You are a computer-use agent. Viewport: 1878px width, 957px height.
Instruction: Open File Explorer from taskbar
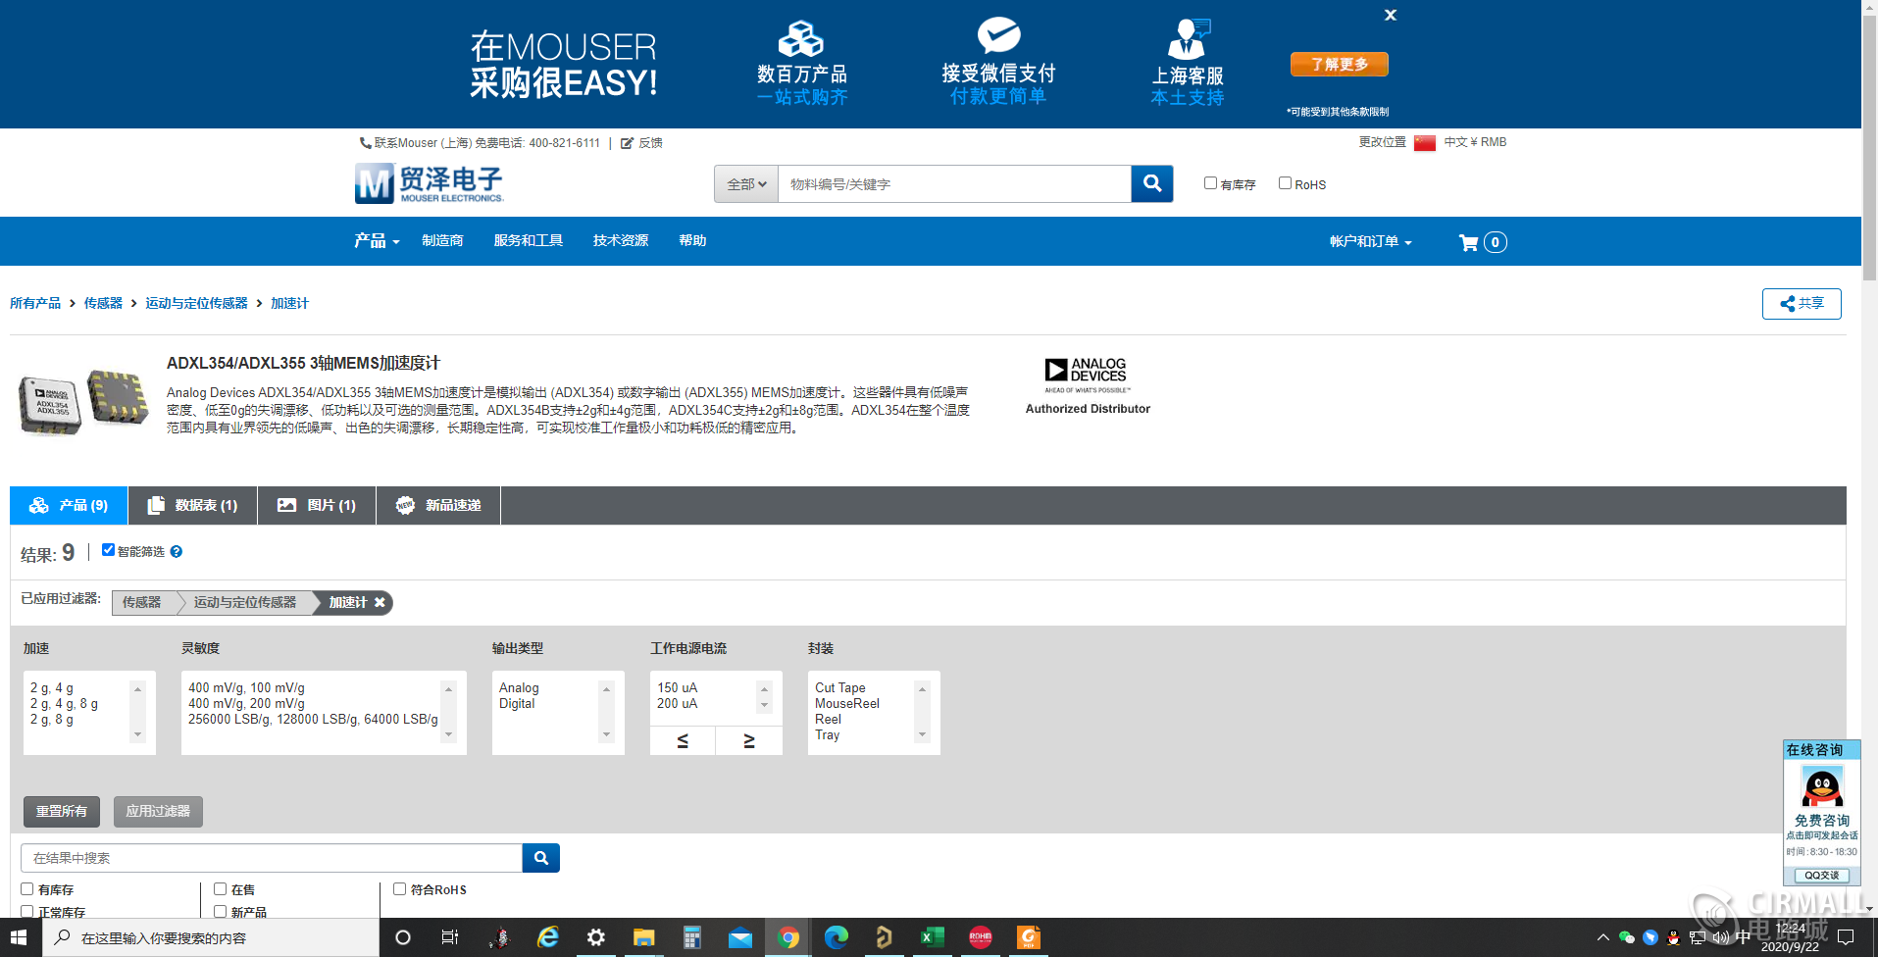[x=643, y=937]
